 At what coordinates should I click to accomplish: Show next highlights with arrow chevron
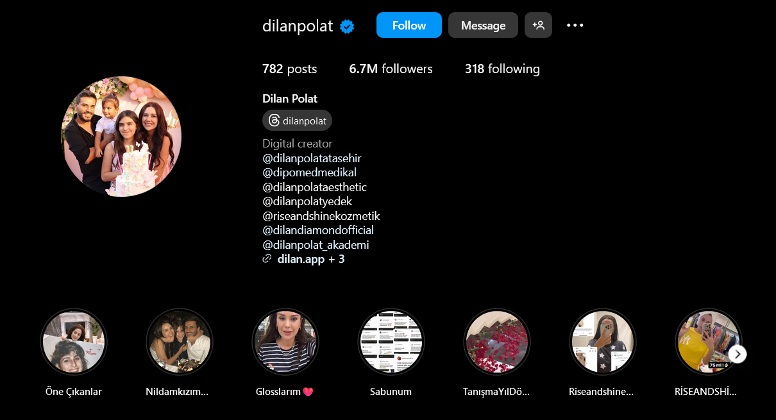[x=738, y=354]
